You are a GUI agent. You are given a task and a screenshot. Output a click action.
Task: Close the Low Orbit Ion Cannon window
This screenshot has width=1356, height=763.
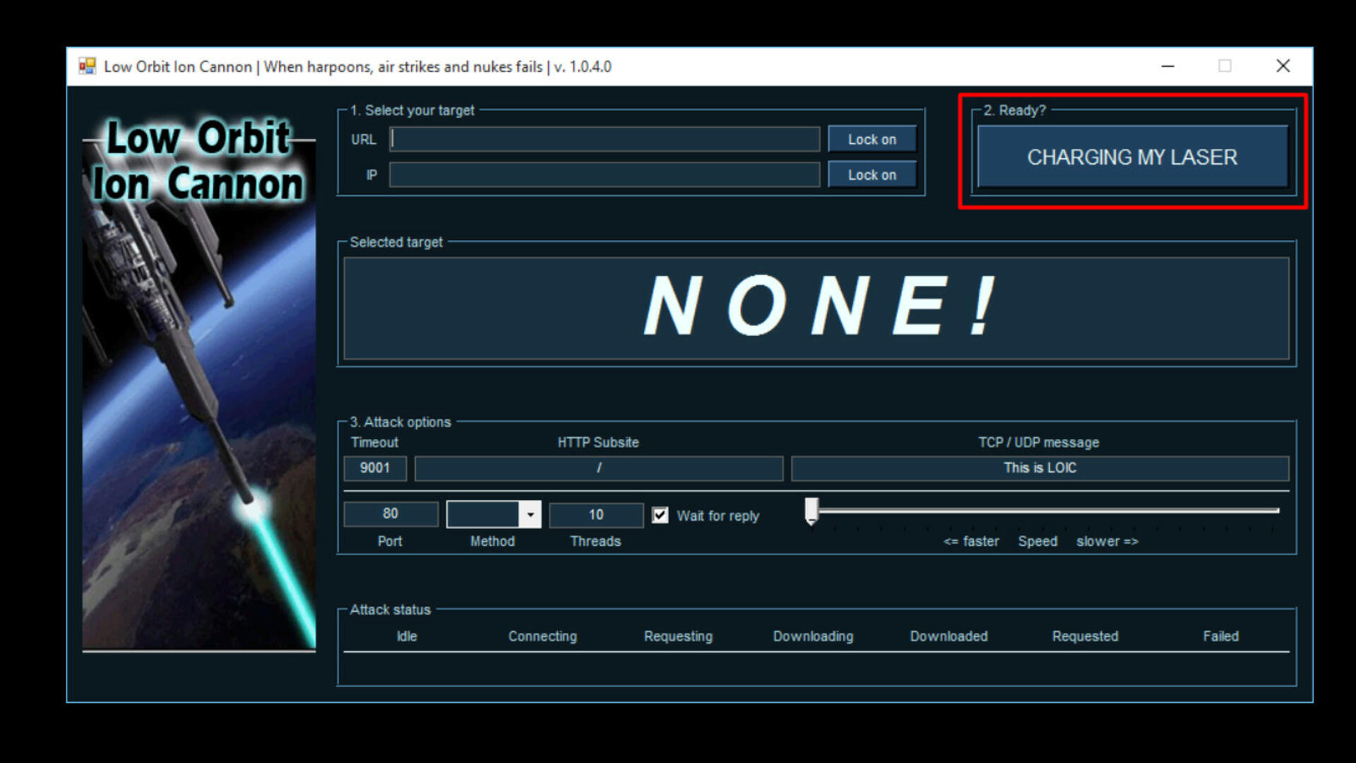click(x=1283, y=66)
